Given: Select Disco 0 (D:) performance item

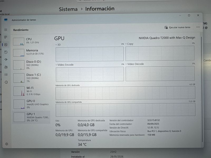Looking at the screenshot, I should click(31, 65).
